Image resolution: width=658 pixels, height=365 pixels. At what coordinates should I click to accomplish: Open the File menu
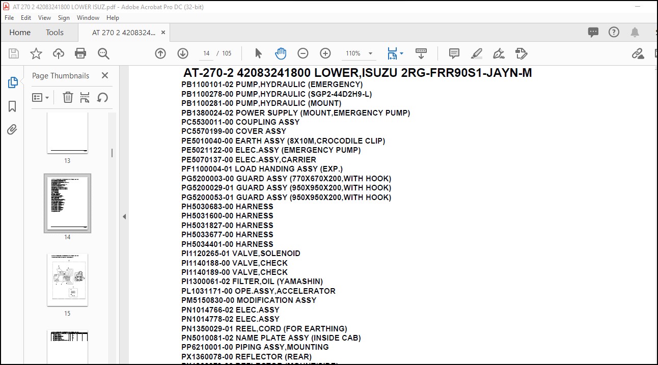[x=9, y=17]
